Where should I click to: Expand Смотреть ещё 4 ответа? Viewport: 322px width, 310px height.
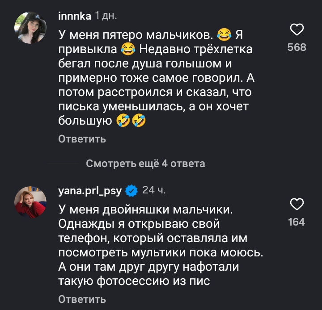145,163
